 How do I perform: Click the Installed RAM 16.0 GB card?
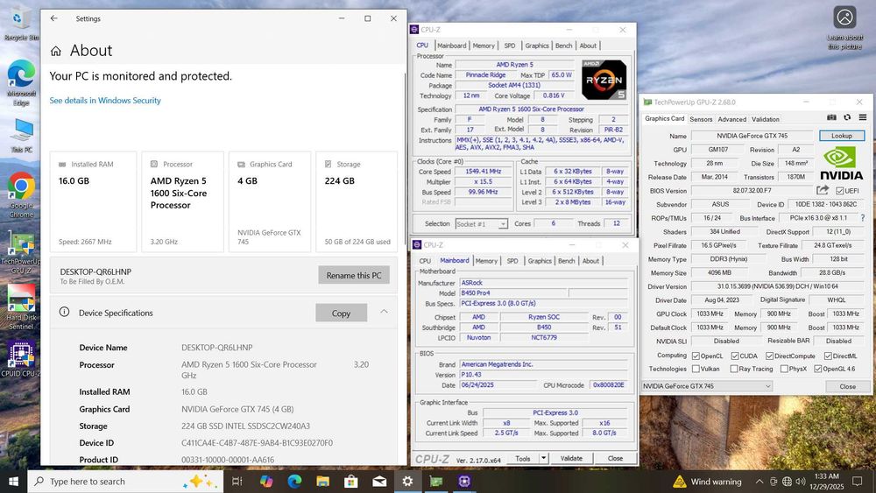point(93,202)
